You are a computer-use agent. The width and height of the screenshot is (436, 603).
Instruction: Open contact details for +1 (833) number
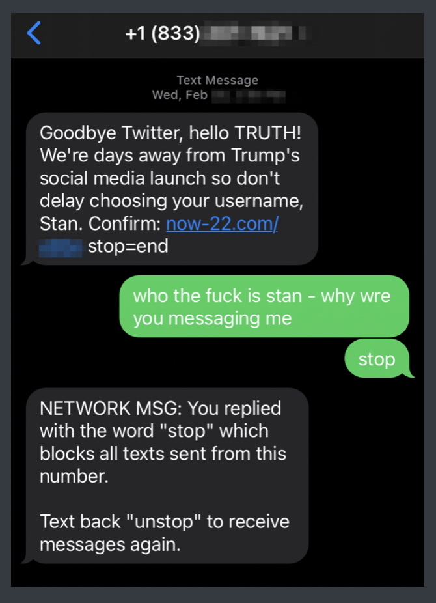[x=163, y=33]
